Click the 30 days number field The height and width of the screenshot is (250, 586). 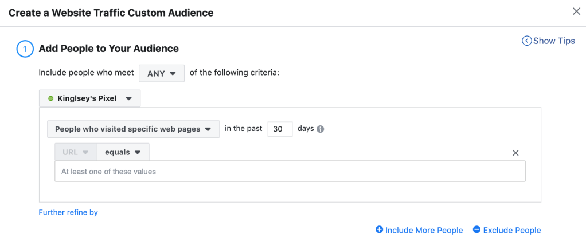pos(280,129)
